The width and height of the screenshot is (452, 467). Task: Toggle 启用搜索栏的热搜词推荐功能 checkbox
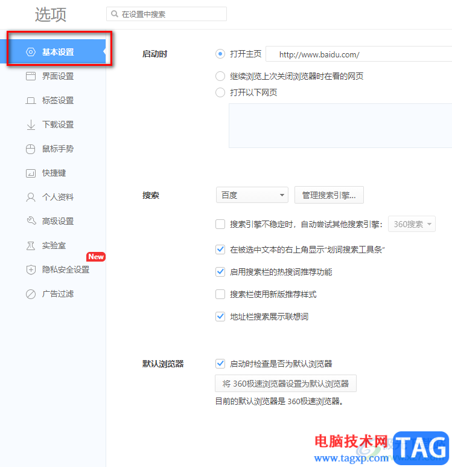pyautogui.click(x=220, y=272)
